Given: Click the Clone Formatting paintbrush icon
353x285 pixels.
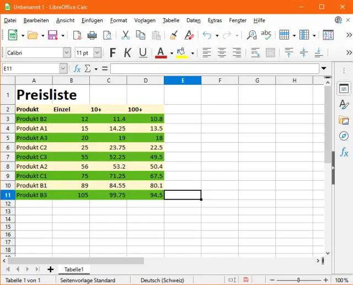Looking at the screenshot, I should [x=173, y=35].
